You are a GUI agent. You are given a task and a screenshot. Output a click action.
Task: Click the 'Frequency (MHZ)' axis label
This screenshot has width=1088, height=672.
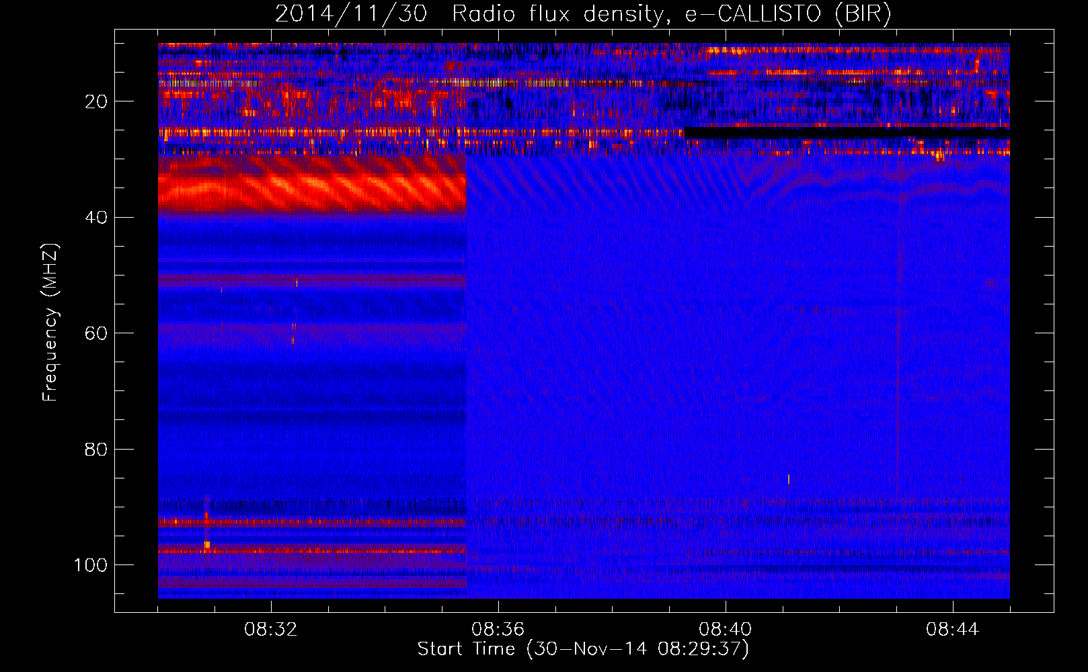(x=50, y=323)
